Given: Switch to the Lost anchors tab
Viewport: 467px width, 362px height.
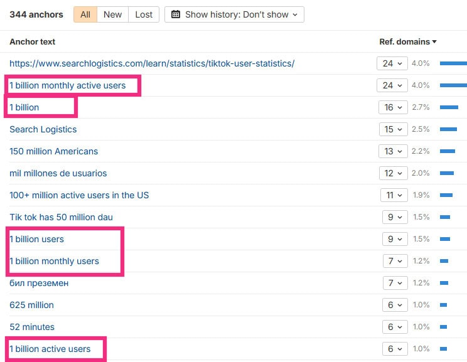Looking at the screenshot, I should pos(144,14).
